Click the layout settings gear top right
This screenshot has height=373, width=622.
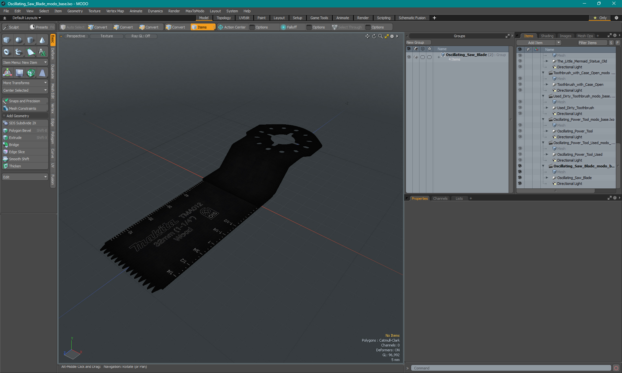[x=616, y=18]
